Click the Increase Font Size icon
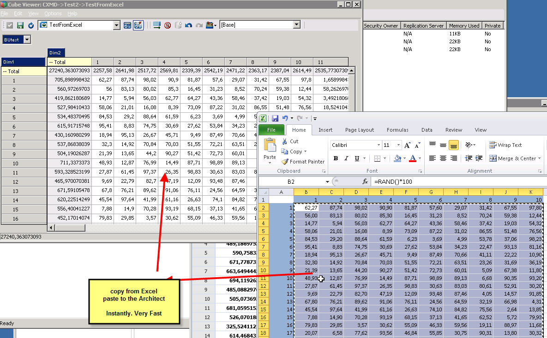Image resolution: width=547 pixels, height=338 pixels. point(407,145)
